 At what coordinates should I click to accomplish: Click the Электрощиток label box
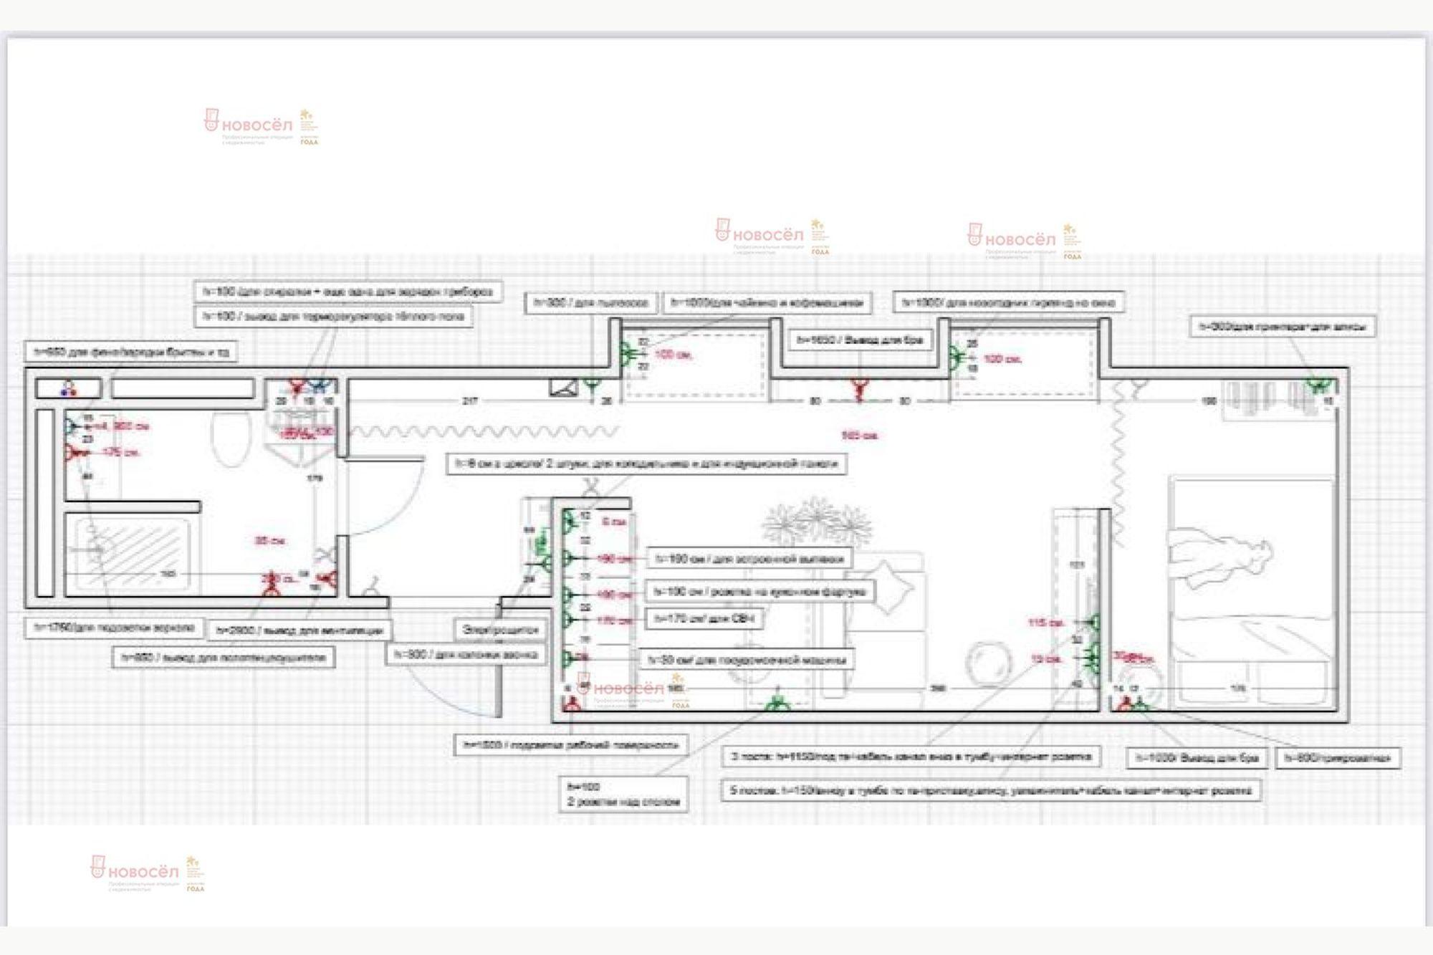pos(500,630)
